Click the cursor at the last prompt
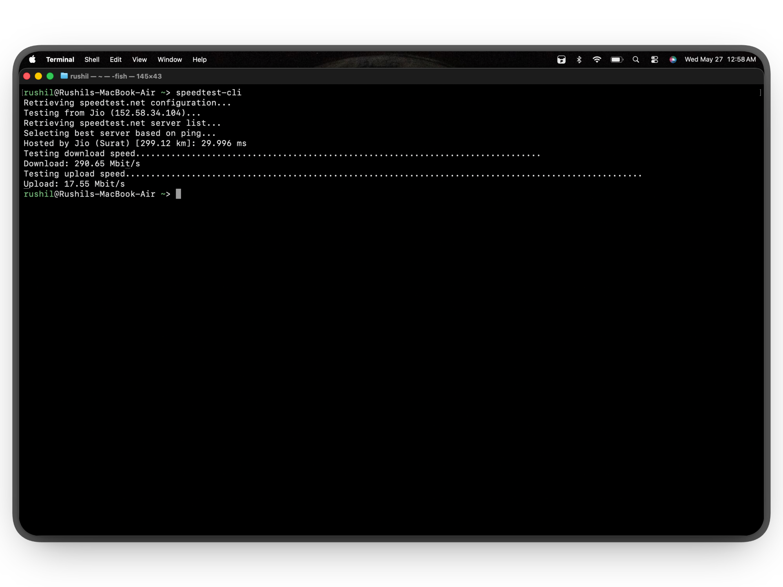 [178, 194]
